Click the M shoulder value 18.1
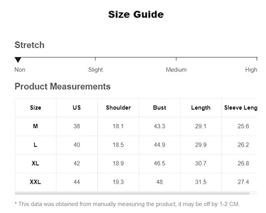 pos(118,126)
